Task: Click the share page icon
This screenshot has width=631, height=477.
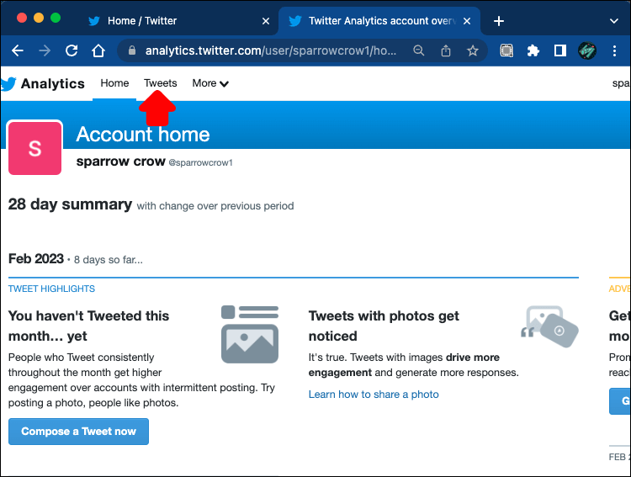Action: pyautogui.click(x=445, y=50)
